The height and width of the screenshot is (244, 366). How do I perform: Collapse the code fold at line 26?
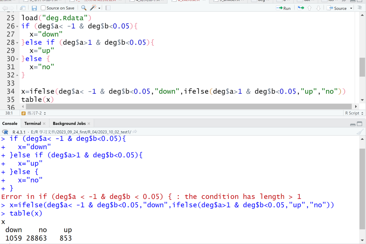point(17,26)
